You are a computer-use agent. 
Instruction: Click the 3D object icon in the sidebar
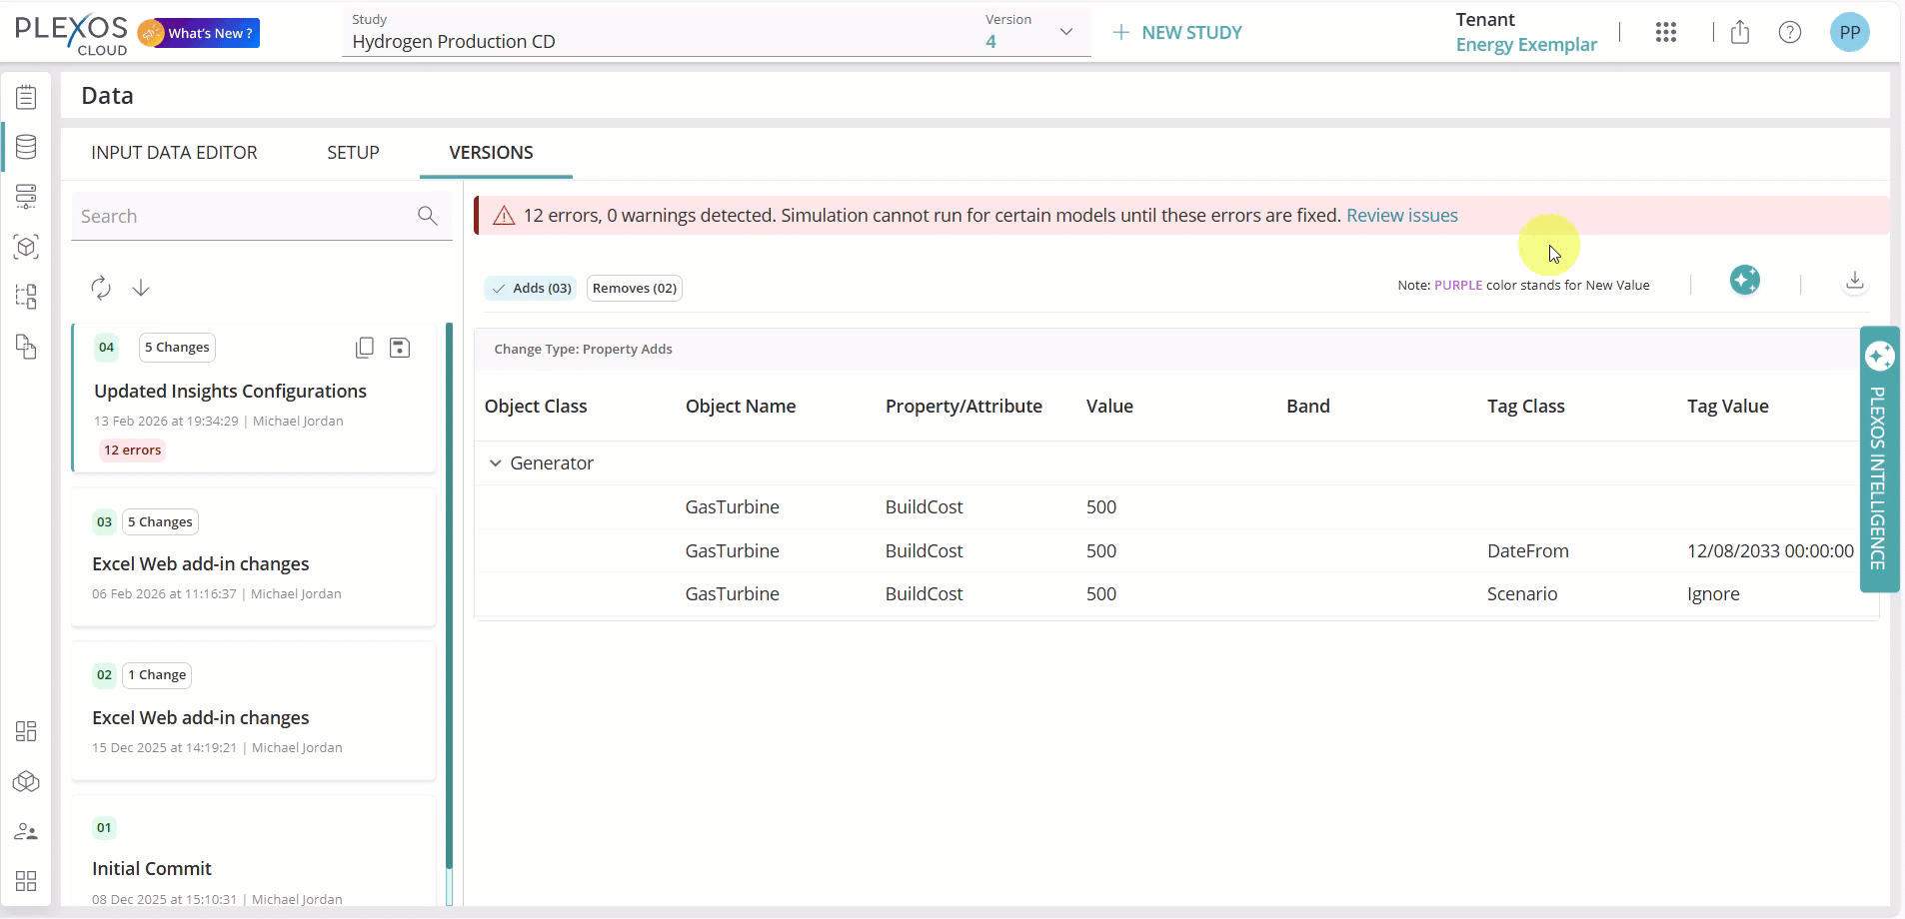click(x=26, y=247)
